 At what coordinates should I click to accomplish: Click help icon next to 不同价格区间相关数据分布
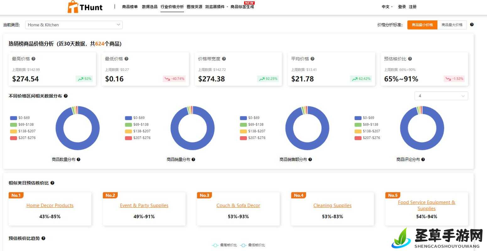(66, 96)
